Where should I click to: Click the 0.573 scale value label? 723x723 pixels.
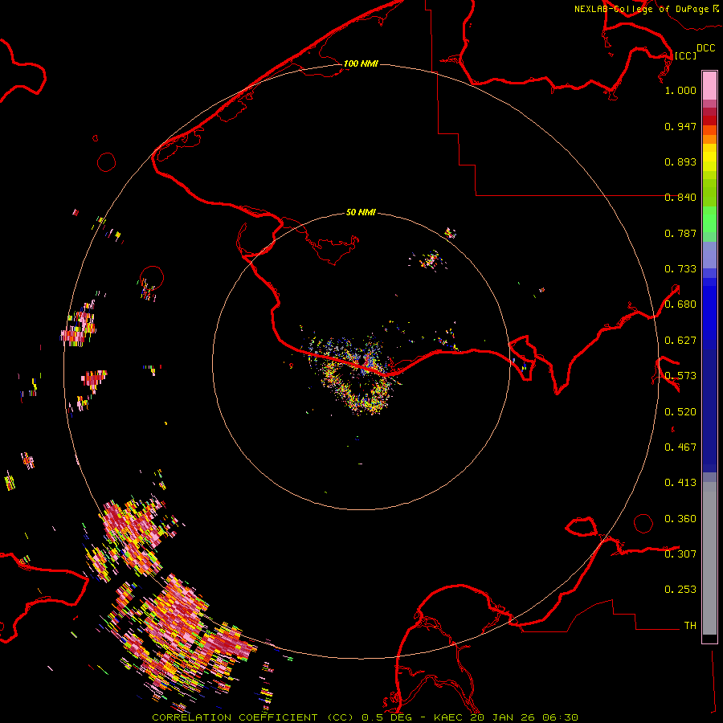pos(680,376)
